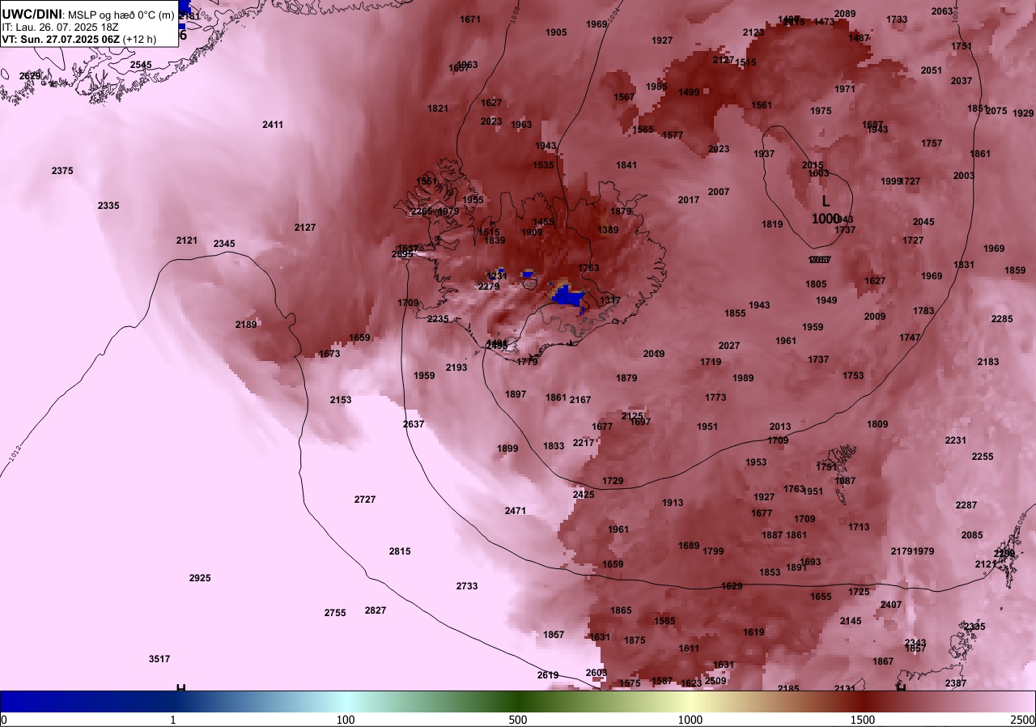Click the height value 1821
This screenshot has height=727, width=1036.
[x=438, y=108]
